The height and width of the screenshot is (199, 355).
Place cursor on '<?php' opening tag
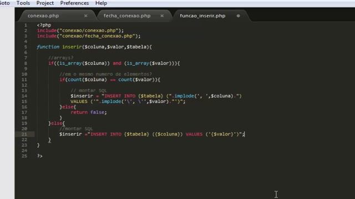coord(44,25)
